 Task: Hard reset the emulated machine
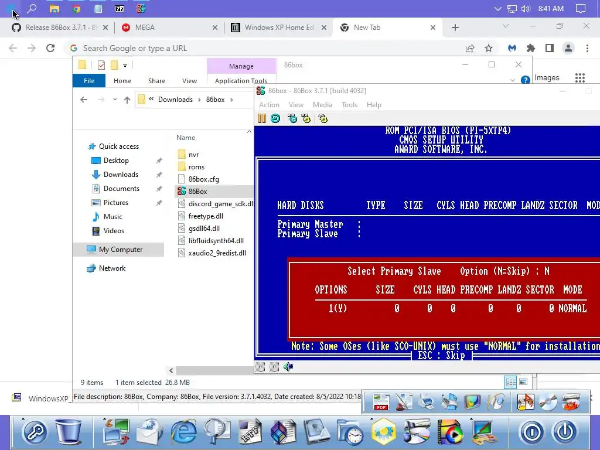click(275, 118)
